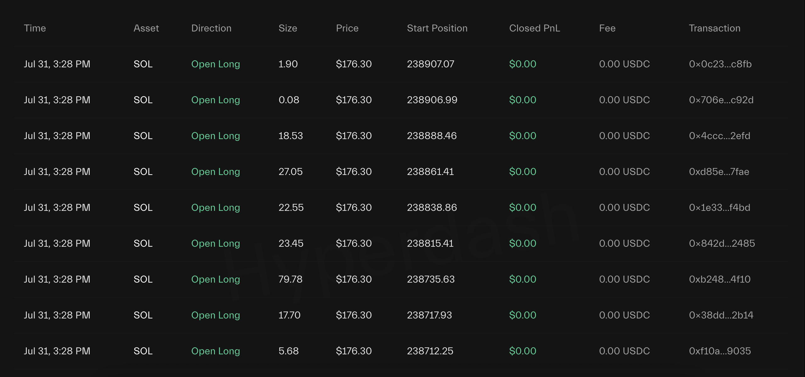Click the Transaction column header
This screenshot has height=377, width=805.
pyautogui.click(x=714, y=28)
